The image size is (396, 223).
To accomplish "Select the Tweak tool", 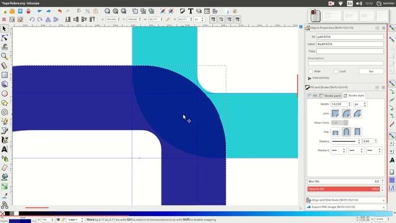I will click(4, 47).
